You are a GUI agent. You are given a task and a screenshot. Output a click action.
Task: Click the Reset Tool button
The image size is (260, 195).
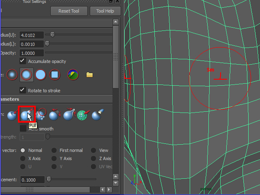(69, 11)
